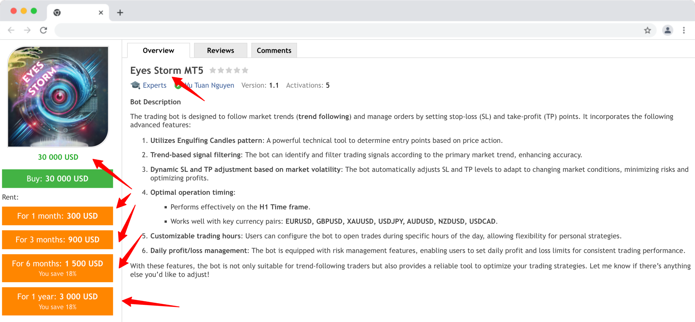Click the green 30 000 USD price text
The width and height of the screenshot is (695, 322).
click(x=58, y=157)
